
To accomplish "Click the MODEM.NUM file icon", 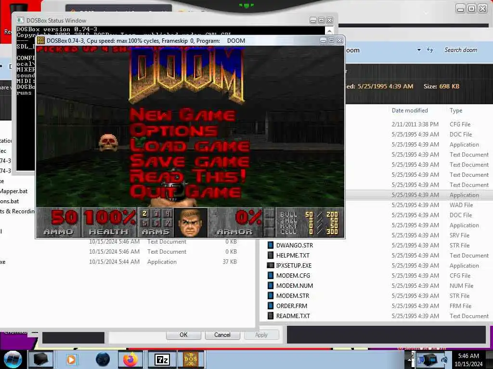I will (270, 285).
